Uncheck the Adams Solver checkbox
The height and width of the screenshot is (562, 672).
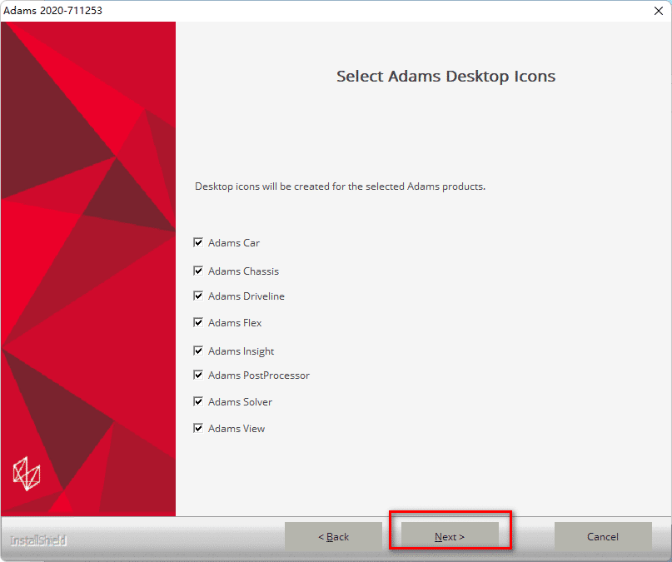(x=198, y=401)
